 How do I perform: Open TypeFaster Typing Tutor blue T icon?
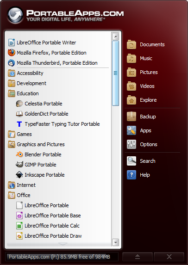pyautogui.click(x=19, y=124)
